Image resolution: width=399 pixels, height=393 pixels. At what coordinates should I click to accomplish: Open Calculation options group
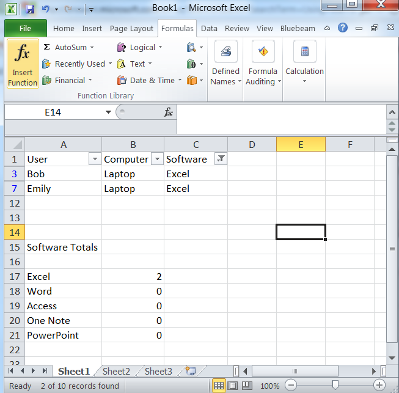[304, 62]
